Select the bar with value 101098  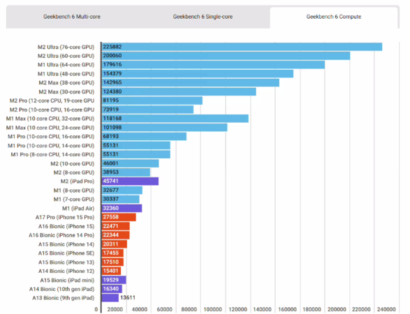click(164, 128)
